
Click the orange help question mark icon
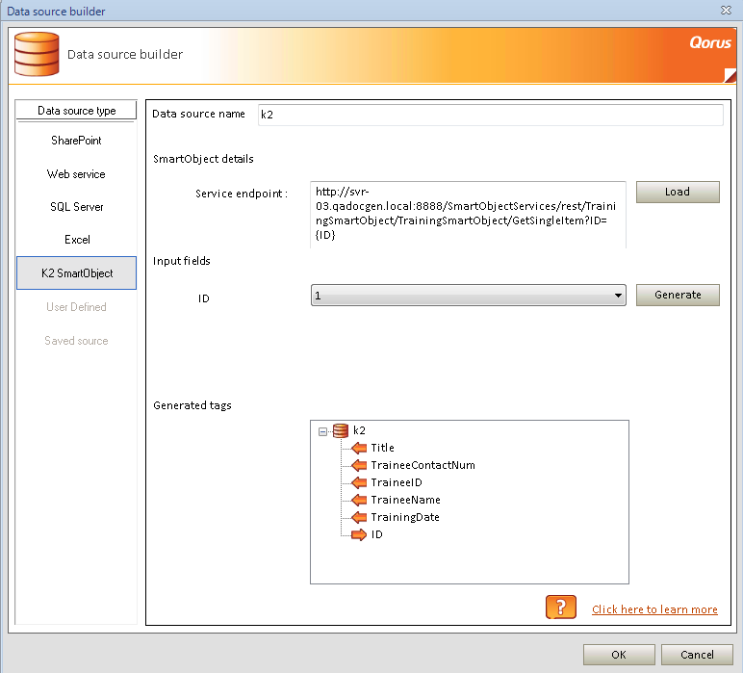560,608
